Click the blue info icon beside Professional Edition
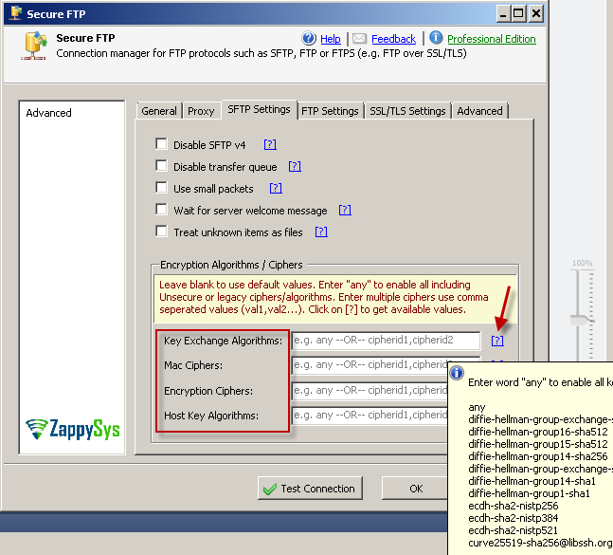The width and height of the screenshot is (613, 555). pos(436,38)
